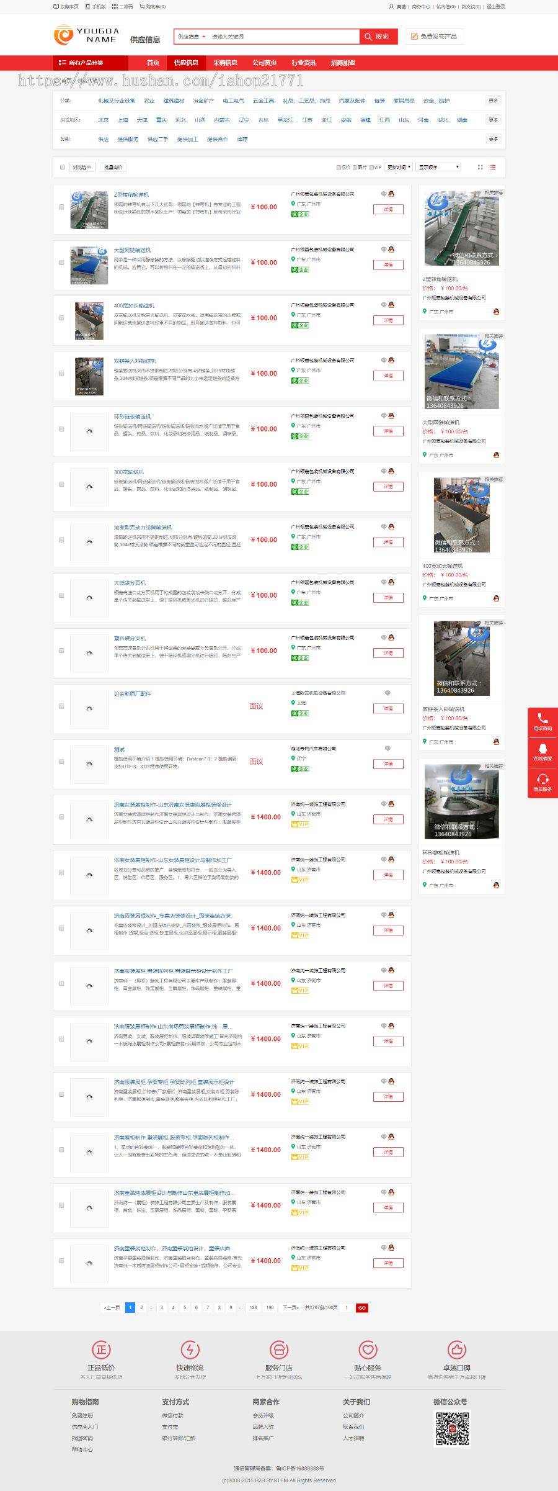Click the 免费发布产品 button
Screen dimensions: 558x1491
[435, 37]
